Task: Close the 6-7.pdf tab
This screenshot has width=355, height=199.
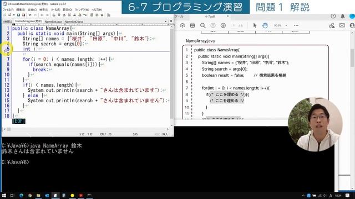Action: tap(228, 16)
